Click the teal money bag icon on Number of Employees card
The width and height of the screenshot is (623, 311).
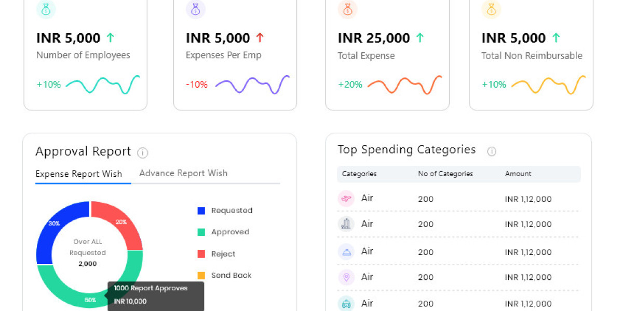coord(45,9)
